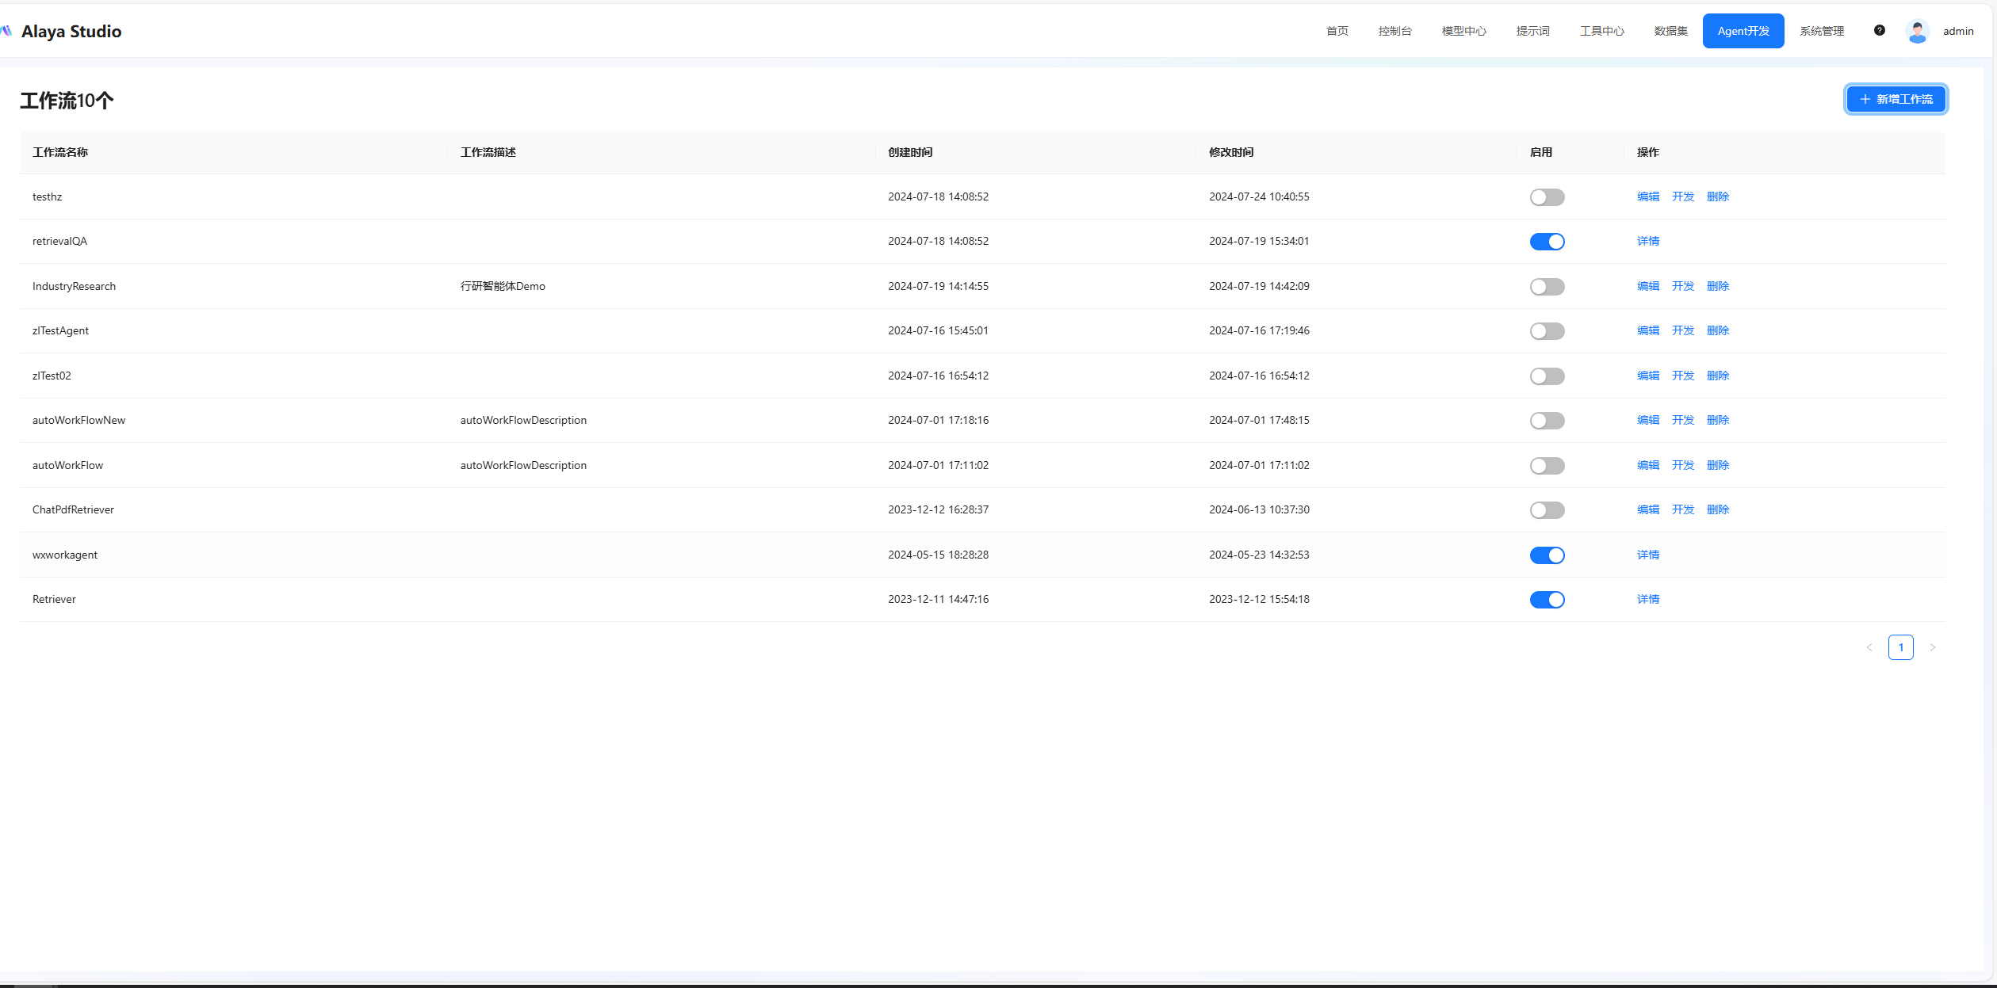1997x988 pixels.
Task: Turn off the wxworkagent workflow switch
Action: tap(1546, 555)
